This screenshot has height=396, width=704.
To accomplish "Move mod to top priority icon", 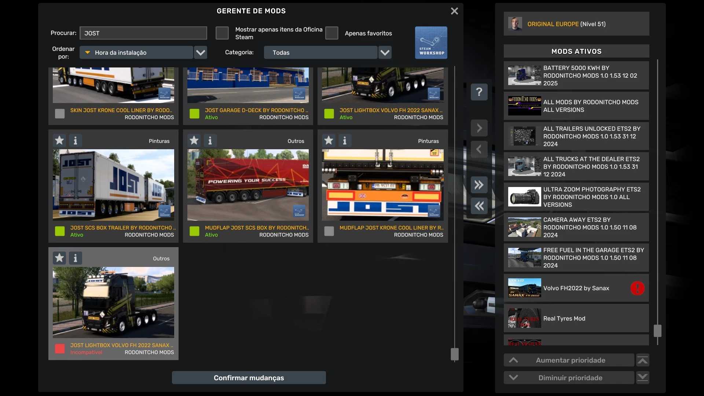I will point(642,360).
